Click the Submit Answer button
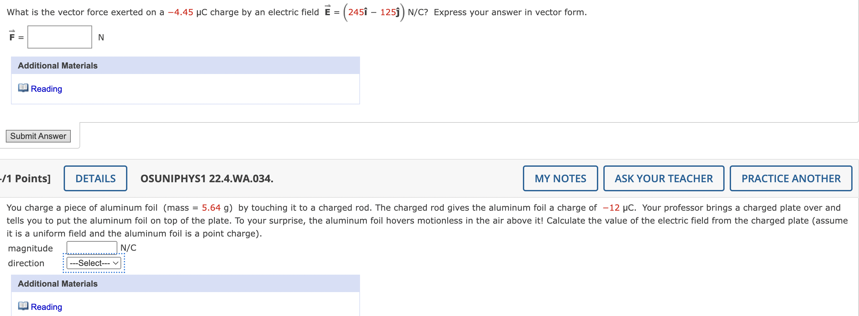This screenshot has height=316, width=859. 38,136
